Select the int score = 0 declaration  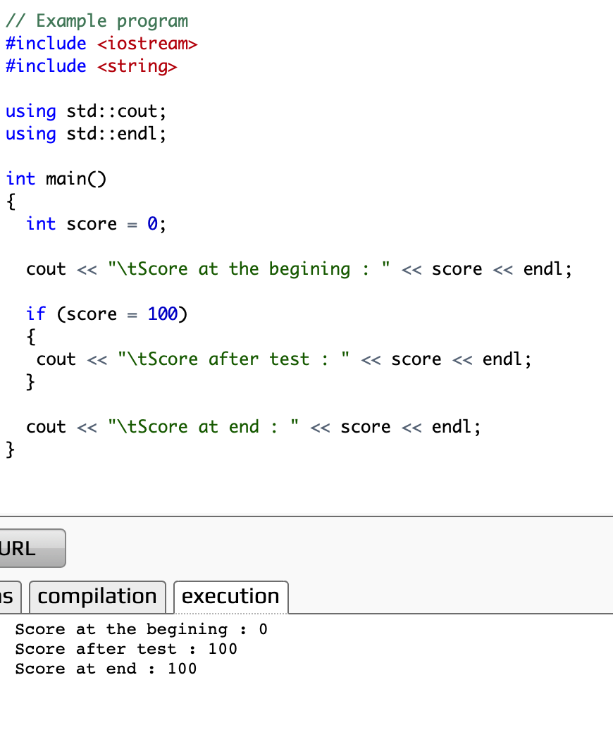point(95,223)
